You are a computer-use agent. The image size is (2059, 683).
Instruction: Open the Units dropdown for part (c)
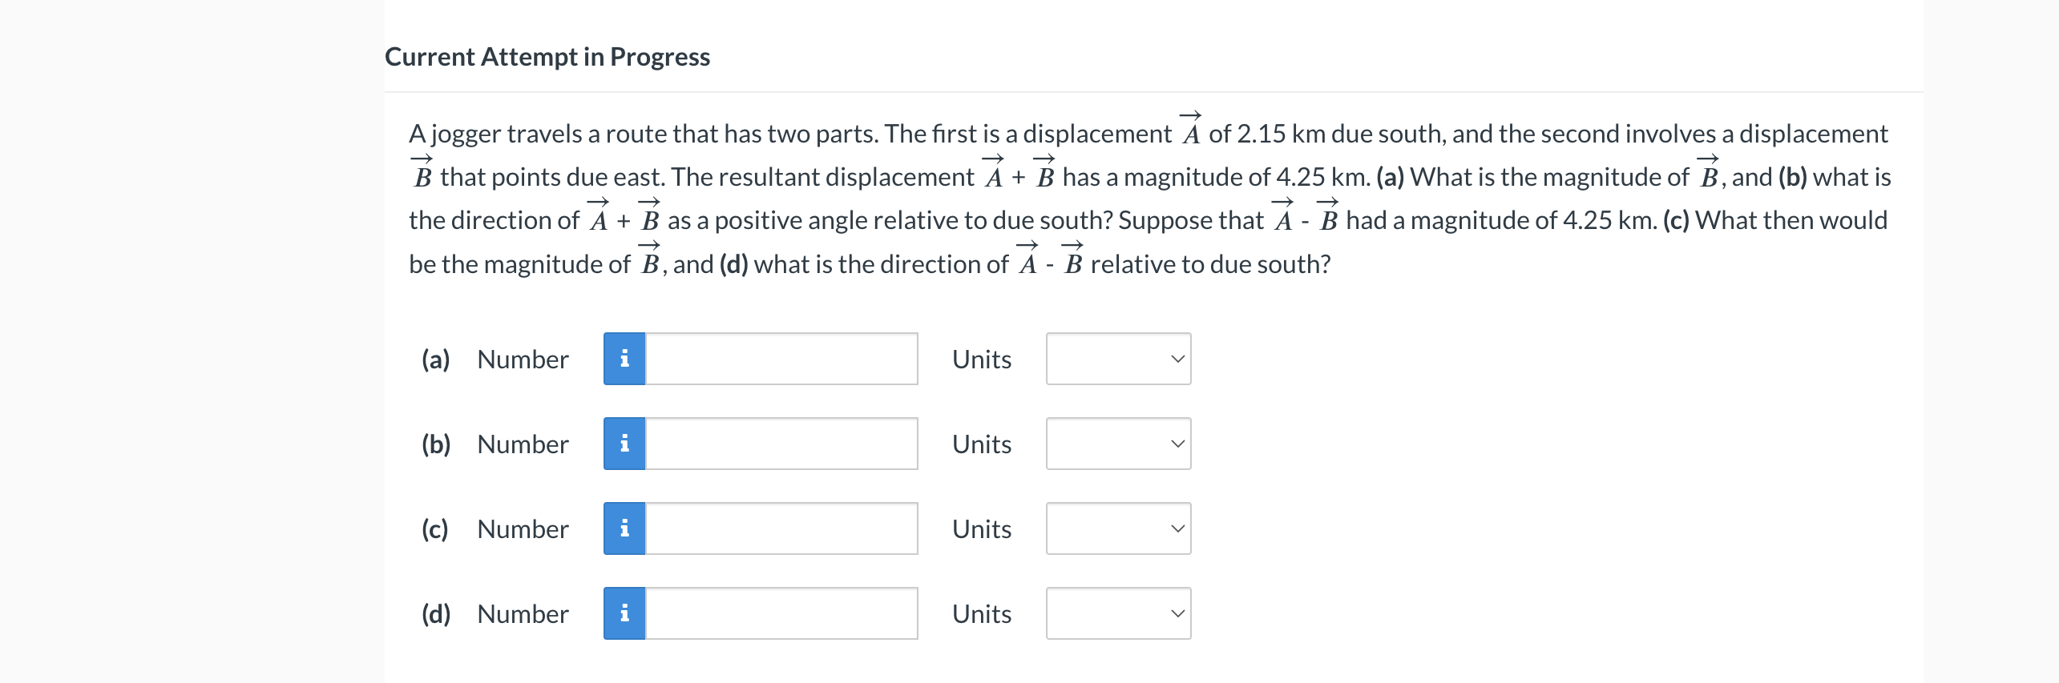pyautogui.click(x=1118, y=528)
